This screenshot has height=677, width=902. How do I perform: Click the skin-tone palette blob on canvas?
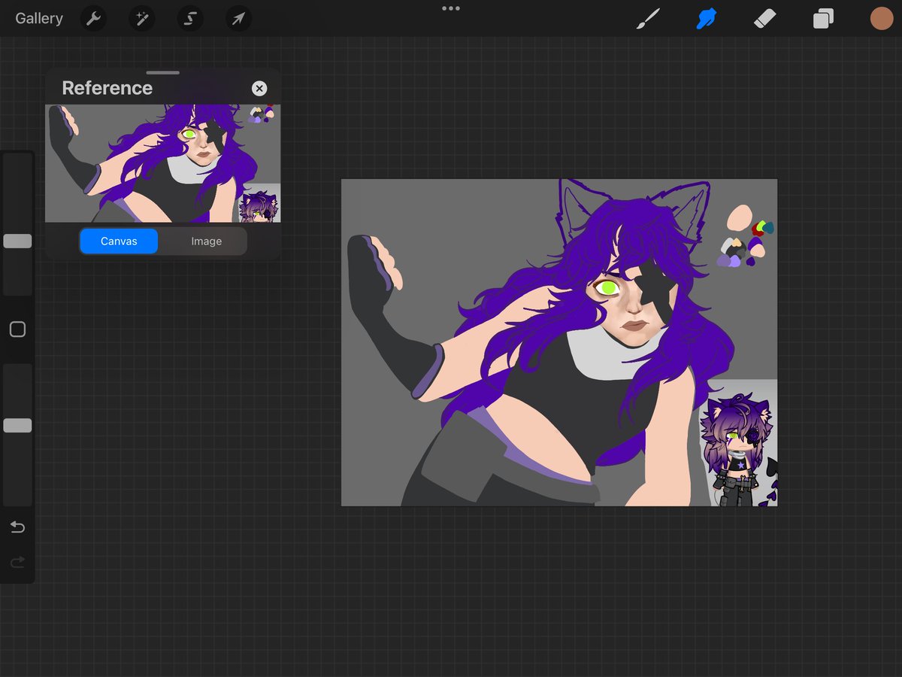pos(740,217)
